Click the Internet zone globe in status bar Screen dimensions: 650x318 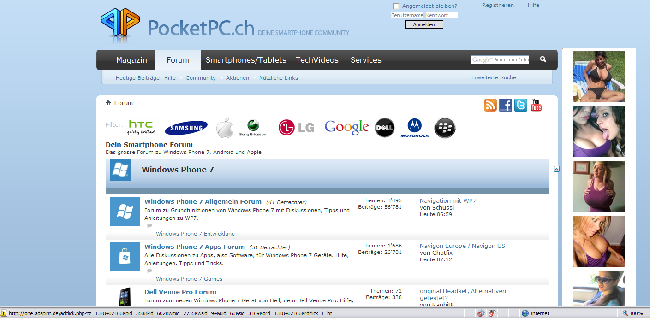coord(525,313)
